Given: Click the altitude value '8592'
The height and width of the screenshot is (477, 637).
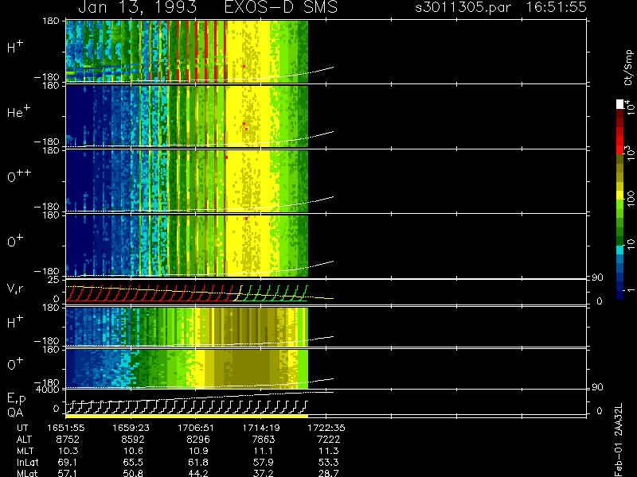Looking at the screenshot, I should coord(133,440).
